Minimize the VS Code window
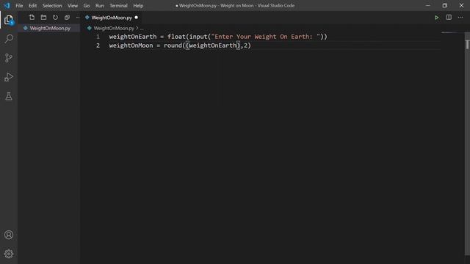This screenshot has height=264, width=470. 428,5
